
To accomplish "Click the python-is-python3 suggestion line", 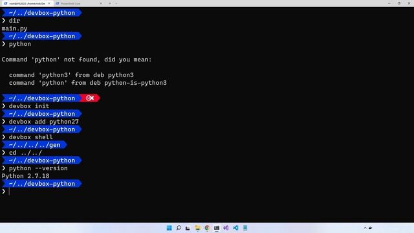I will [88, 83].
